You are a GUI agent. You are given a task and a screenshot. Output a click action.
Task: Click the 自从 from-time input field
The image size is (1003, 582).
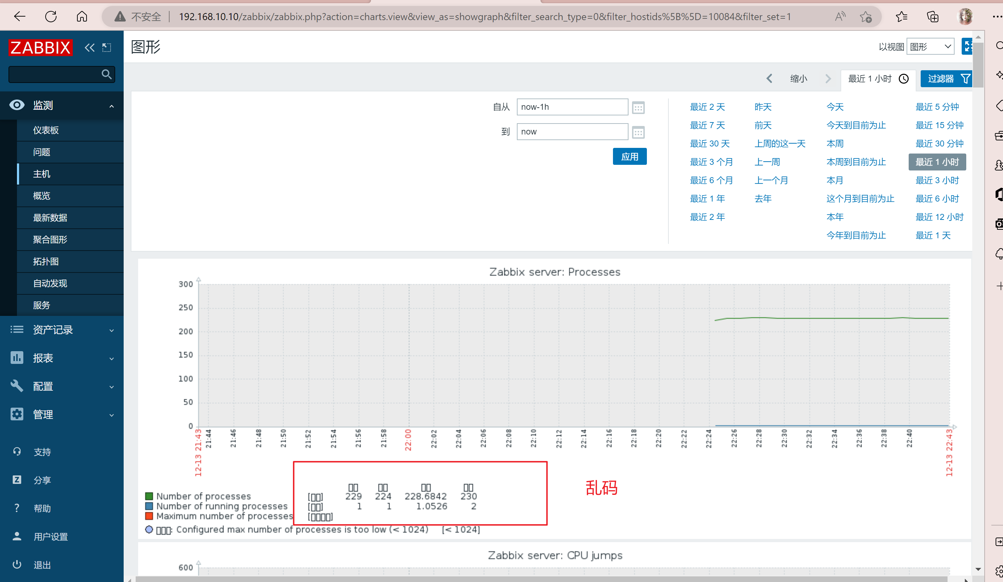(572, 107)
